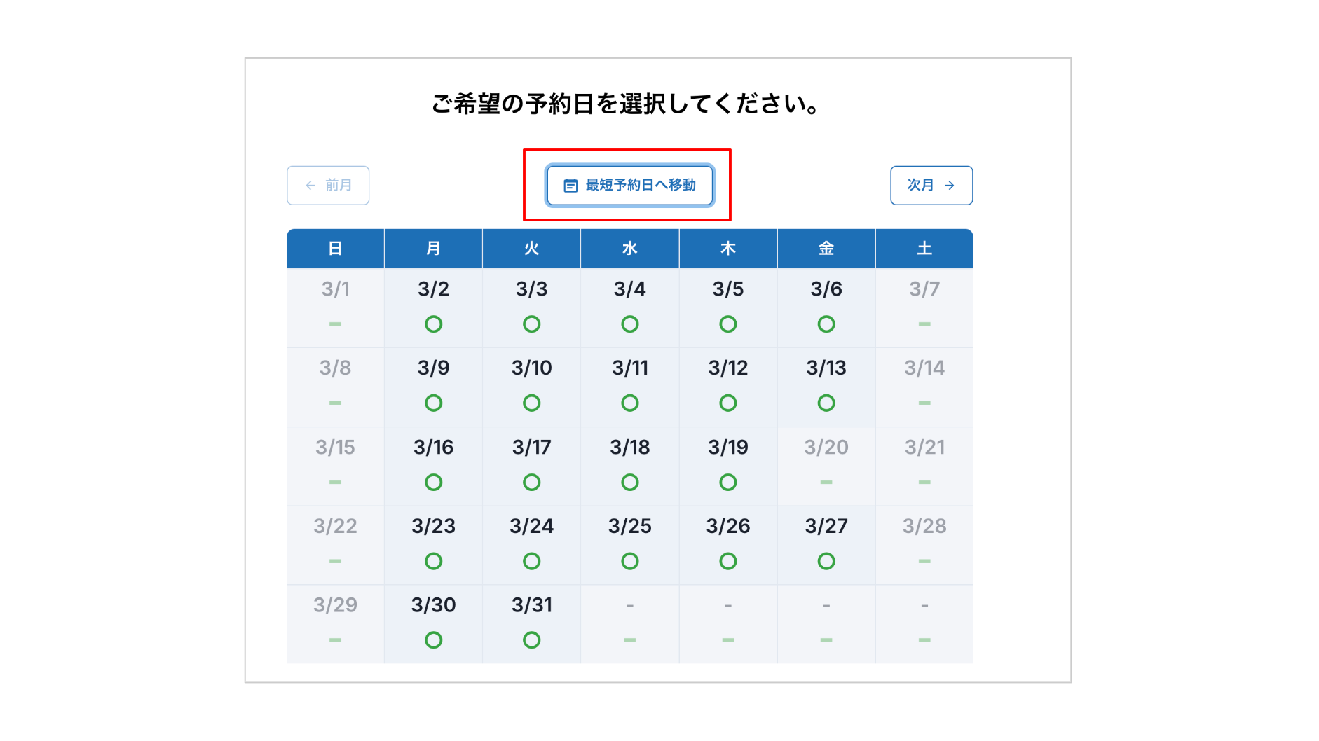The width and height of the screenshot is (1319, 741).
Task: Advance to next month using 次月
Action: [931, 185]
